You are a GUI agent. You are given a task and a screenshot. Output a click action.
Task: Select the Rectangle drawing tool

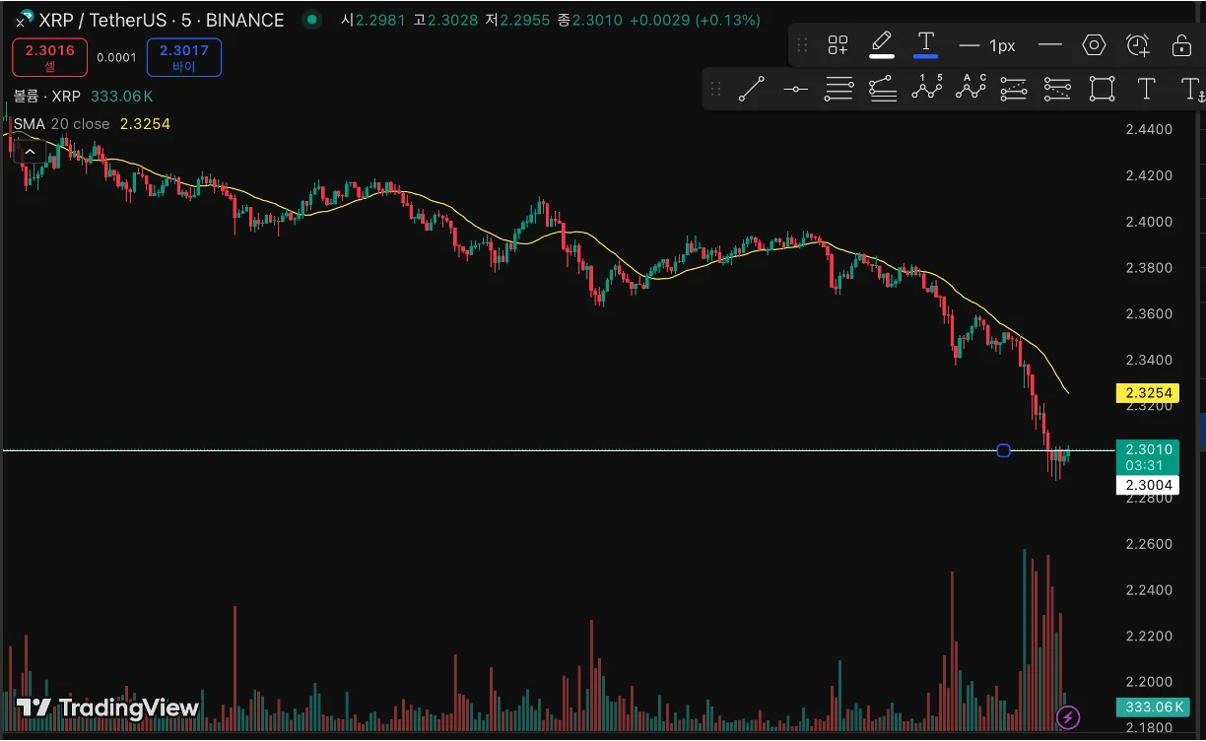click(x=1102, y=89)
